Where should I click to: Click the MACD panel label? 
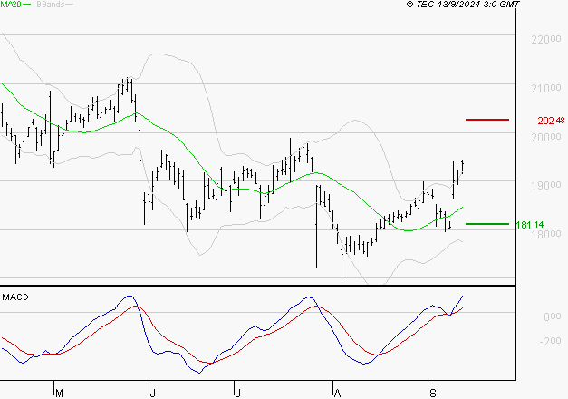[15, 297]
